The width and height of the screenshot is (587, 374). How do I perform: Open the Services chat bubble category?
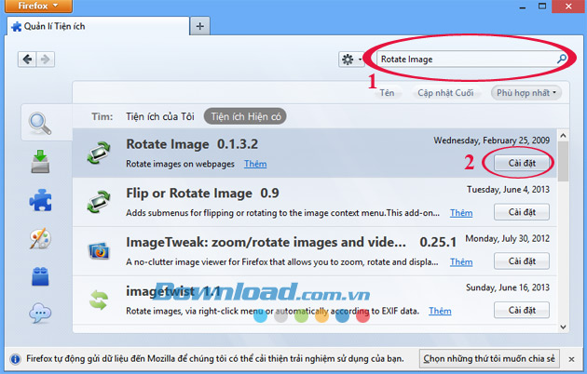(x=40, y=314)
